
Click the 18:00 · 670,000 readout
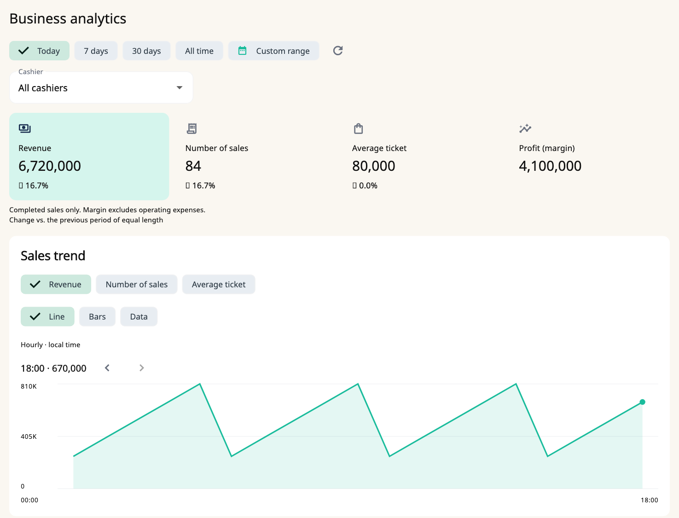click(x=53, y=368)
